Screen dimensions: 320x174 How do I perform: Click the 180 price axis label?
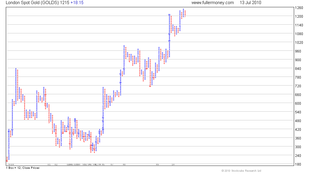point(298,164)
